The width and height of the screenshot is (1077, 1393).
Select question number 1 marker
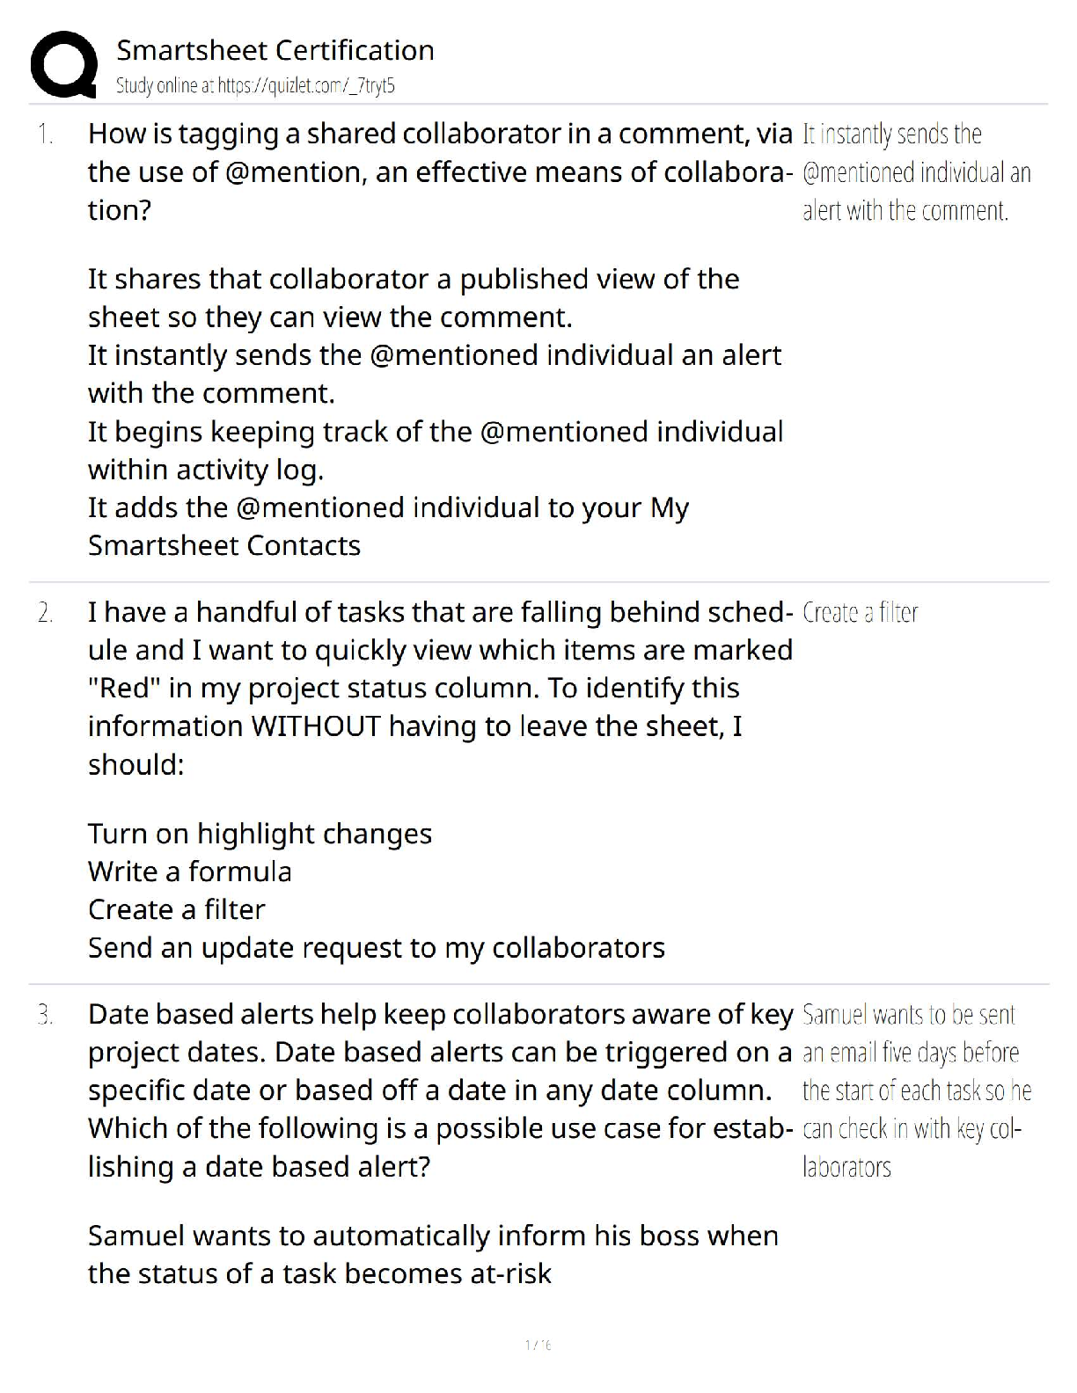pyautogui.click(x=45, y=135)
